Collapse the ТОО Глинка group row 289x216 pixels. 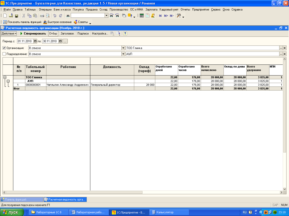(5, 77)
